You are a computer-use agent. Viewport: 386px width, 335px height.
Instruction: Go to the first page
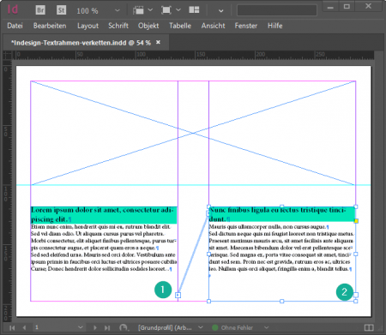click(x=12, y=328)
